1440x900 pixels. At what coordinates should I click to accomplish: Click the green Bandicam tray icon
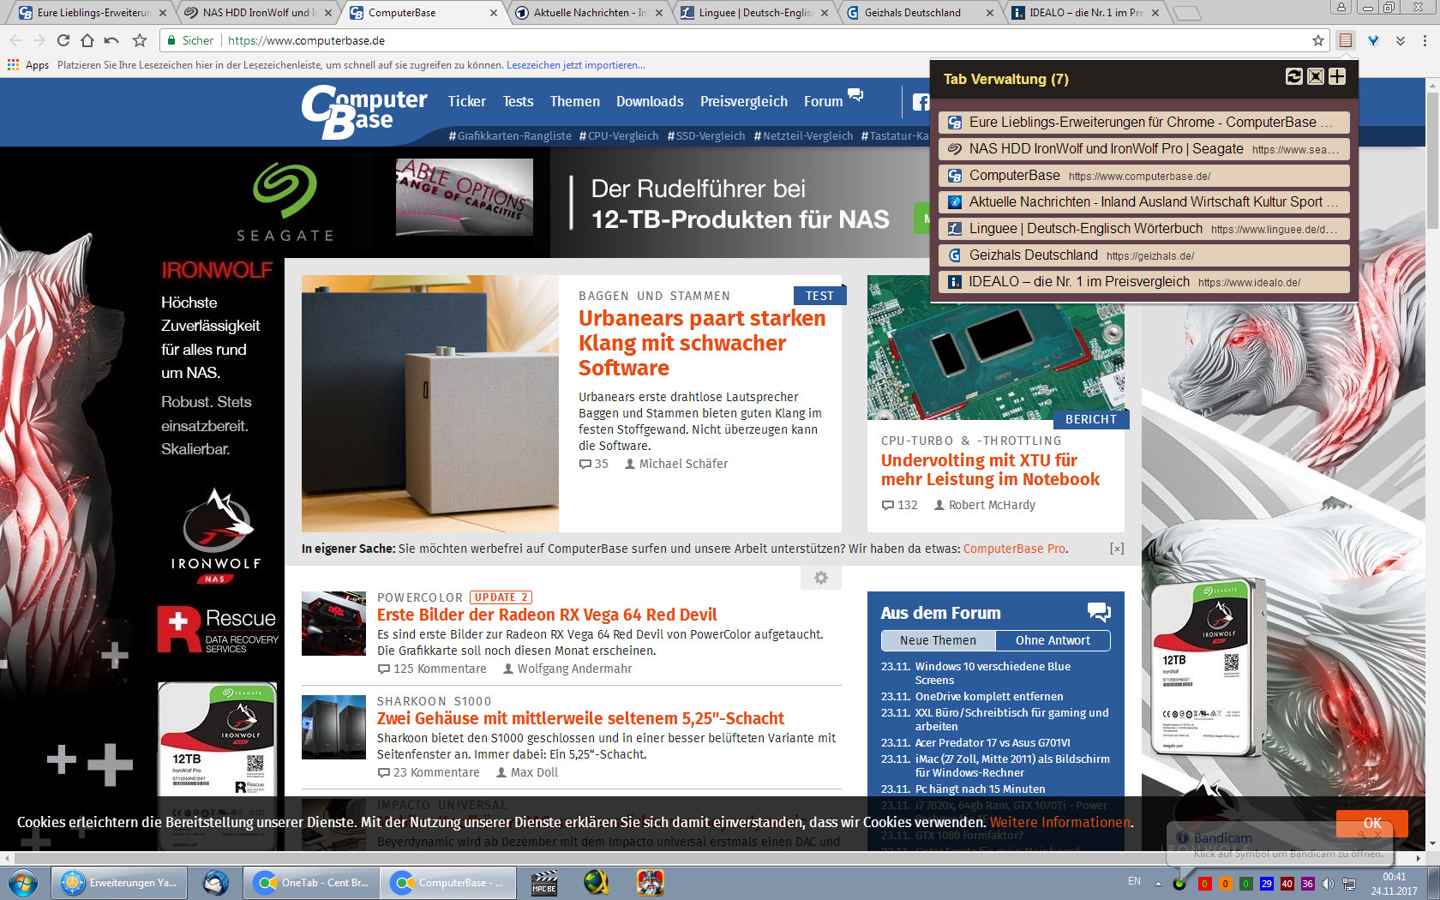click(1179, 884)
